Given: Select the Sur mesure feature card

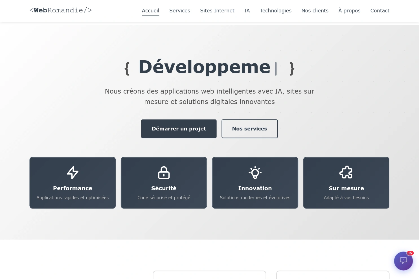Looking at the screenshot, I should tap(346, 183).
